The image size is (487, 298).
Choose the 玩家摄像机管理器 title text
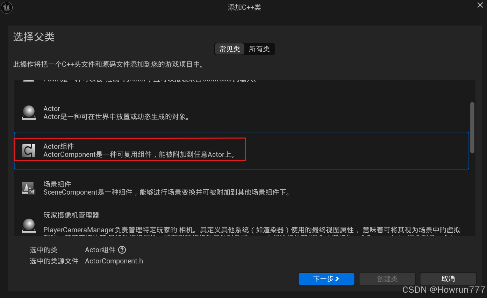(71, 215)
